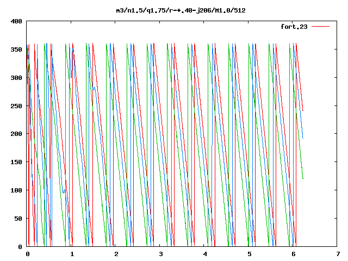Click x-axis label 2
This screenshot has height=261, width=348.
(116, 254)
